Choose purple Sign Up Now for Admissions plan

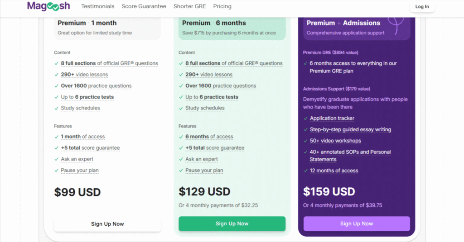click(357, 223)
